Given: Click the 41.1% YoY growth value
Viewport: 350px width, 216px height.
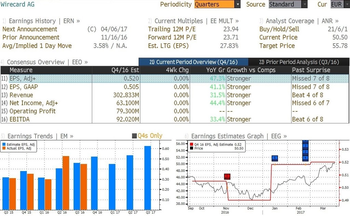Looking at the screenshot, I should tap(217, 87).
